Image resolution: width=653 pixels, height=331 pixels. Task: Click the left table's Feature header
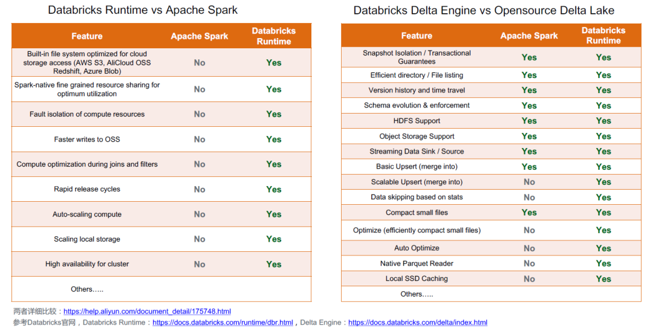pos(86,36)
